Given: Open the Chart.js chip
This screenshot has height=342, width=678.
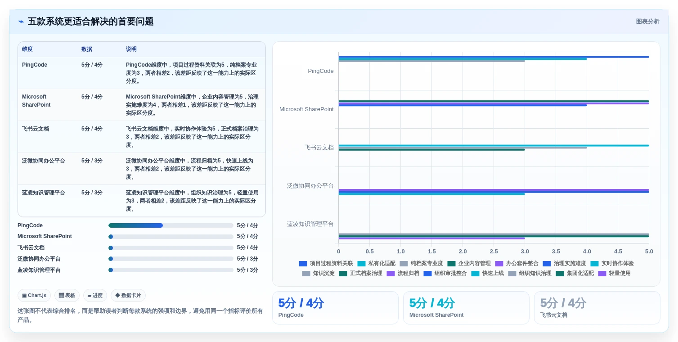Looking at the screenshot, I should click(34, 296).
